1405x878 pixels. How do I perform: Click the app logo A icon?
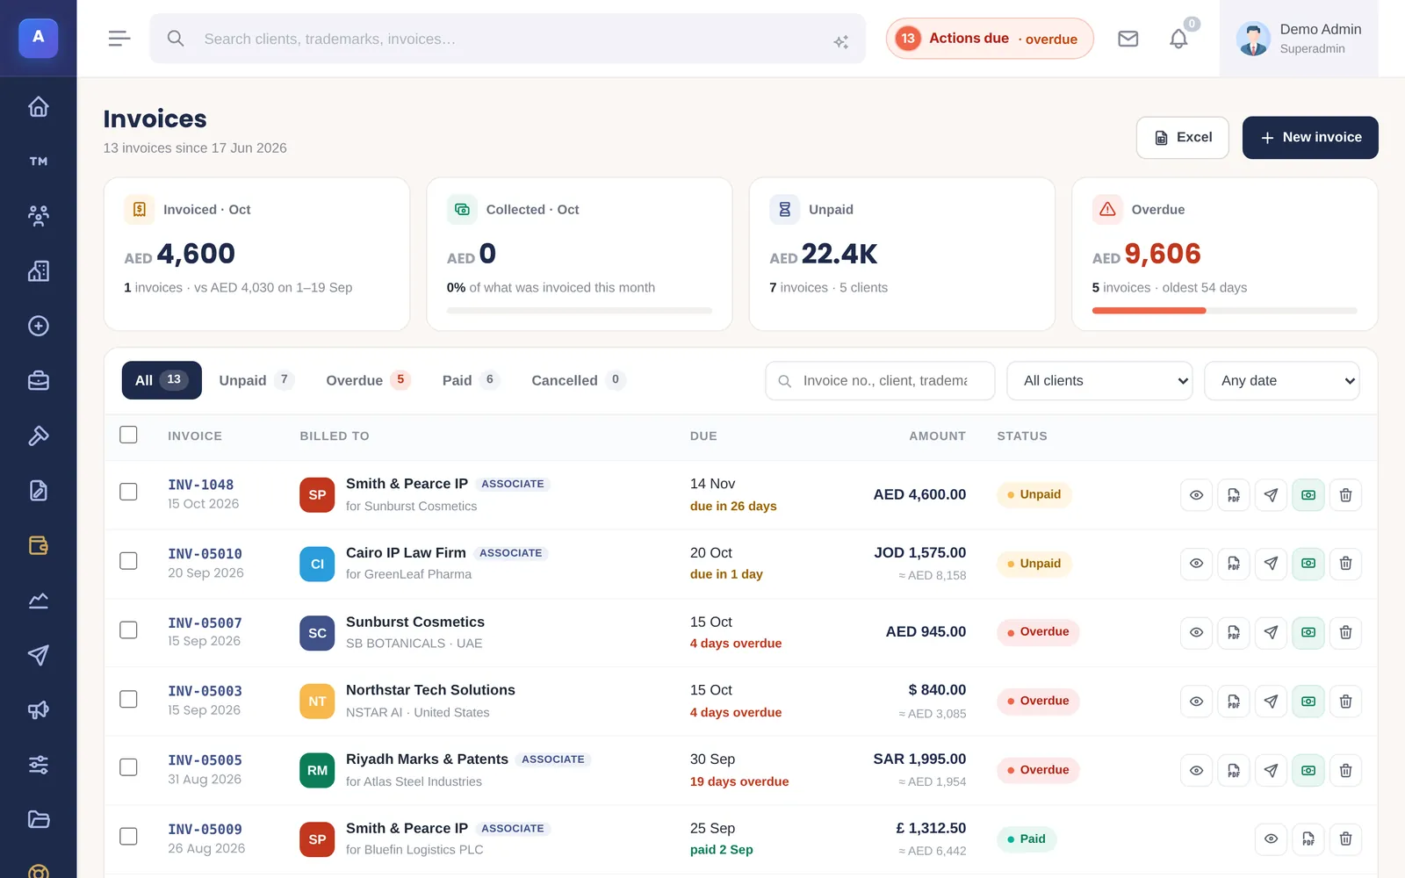(x=38, y=38)
